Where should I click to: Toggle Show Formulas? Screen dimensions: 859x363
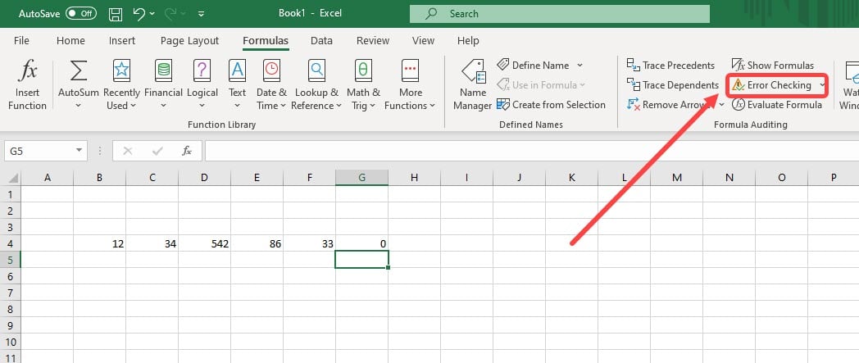773,66
